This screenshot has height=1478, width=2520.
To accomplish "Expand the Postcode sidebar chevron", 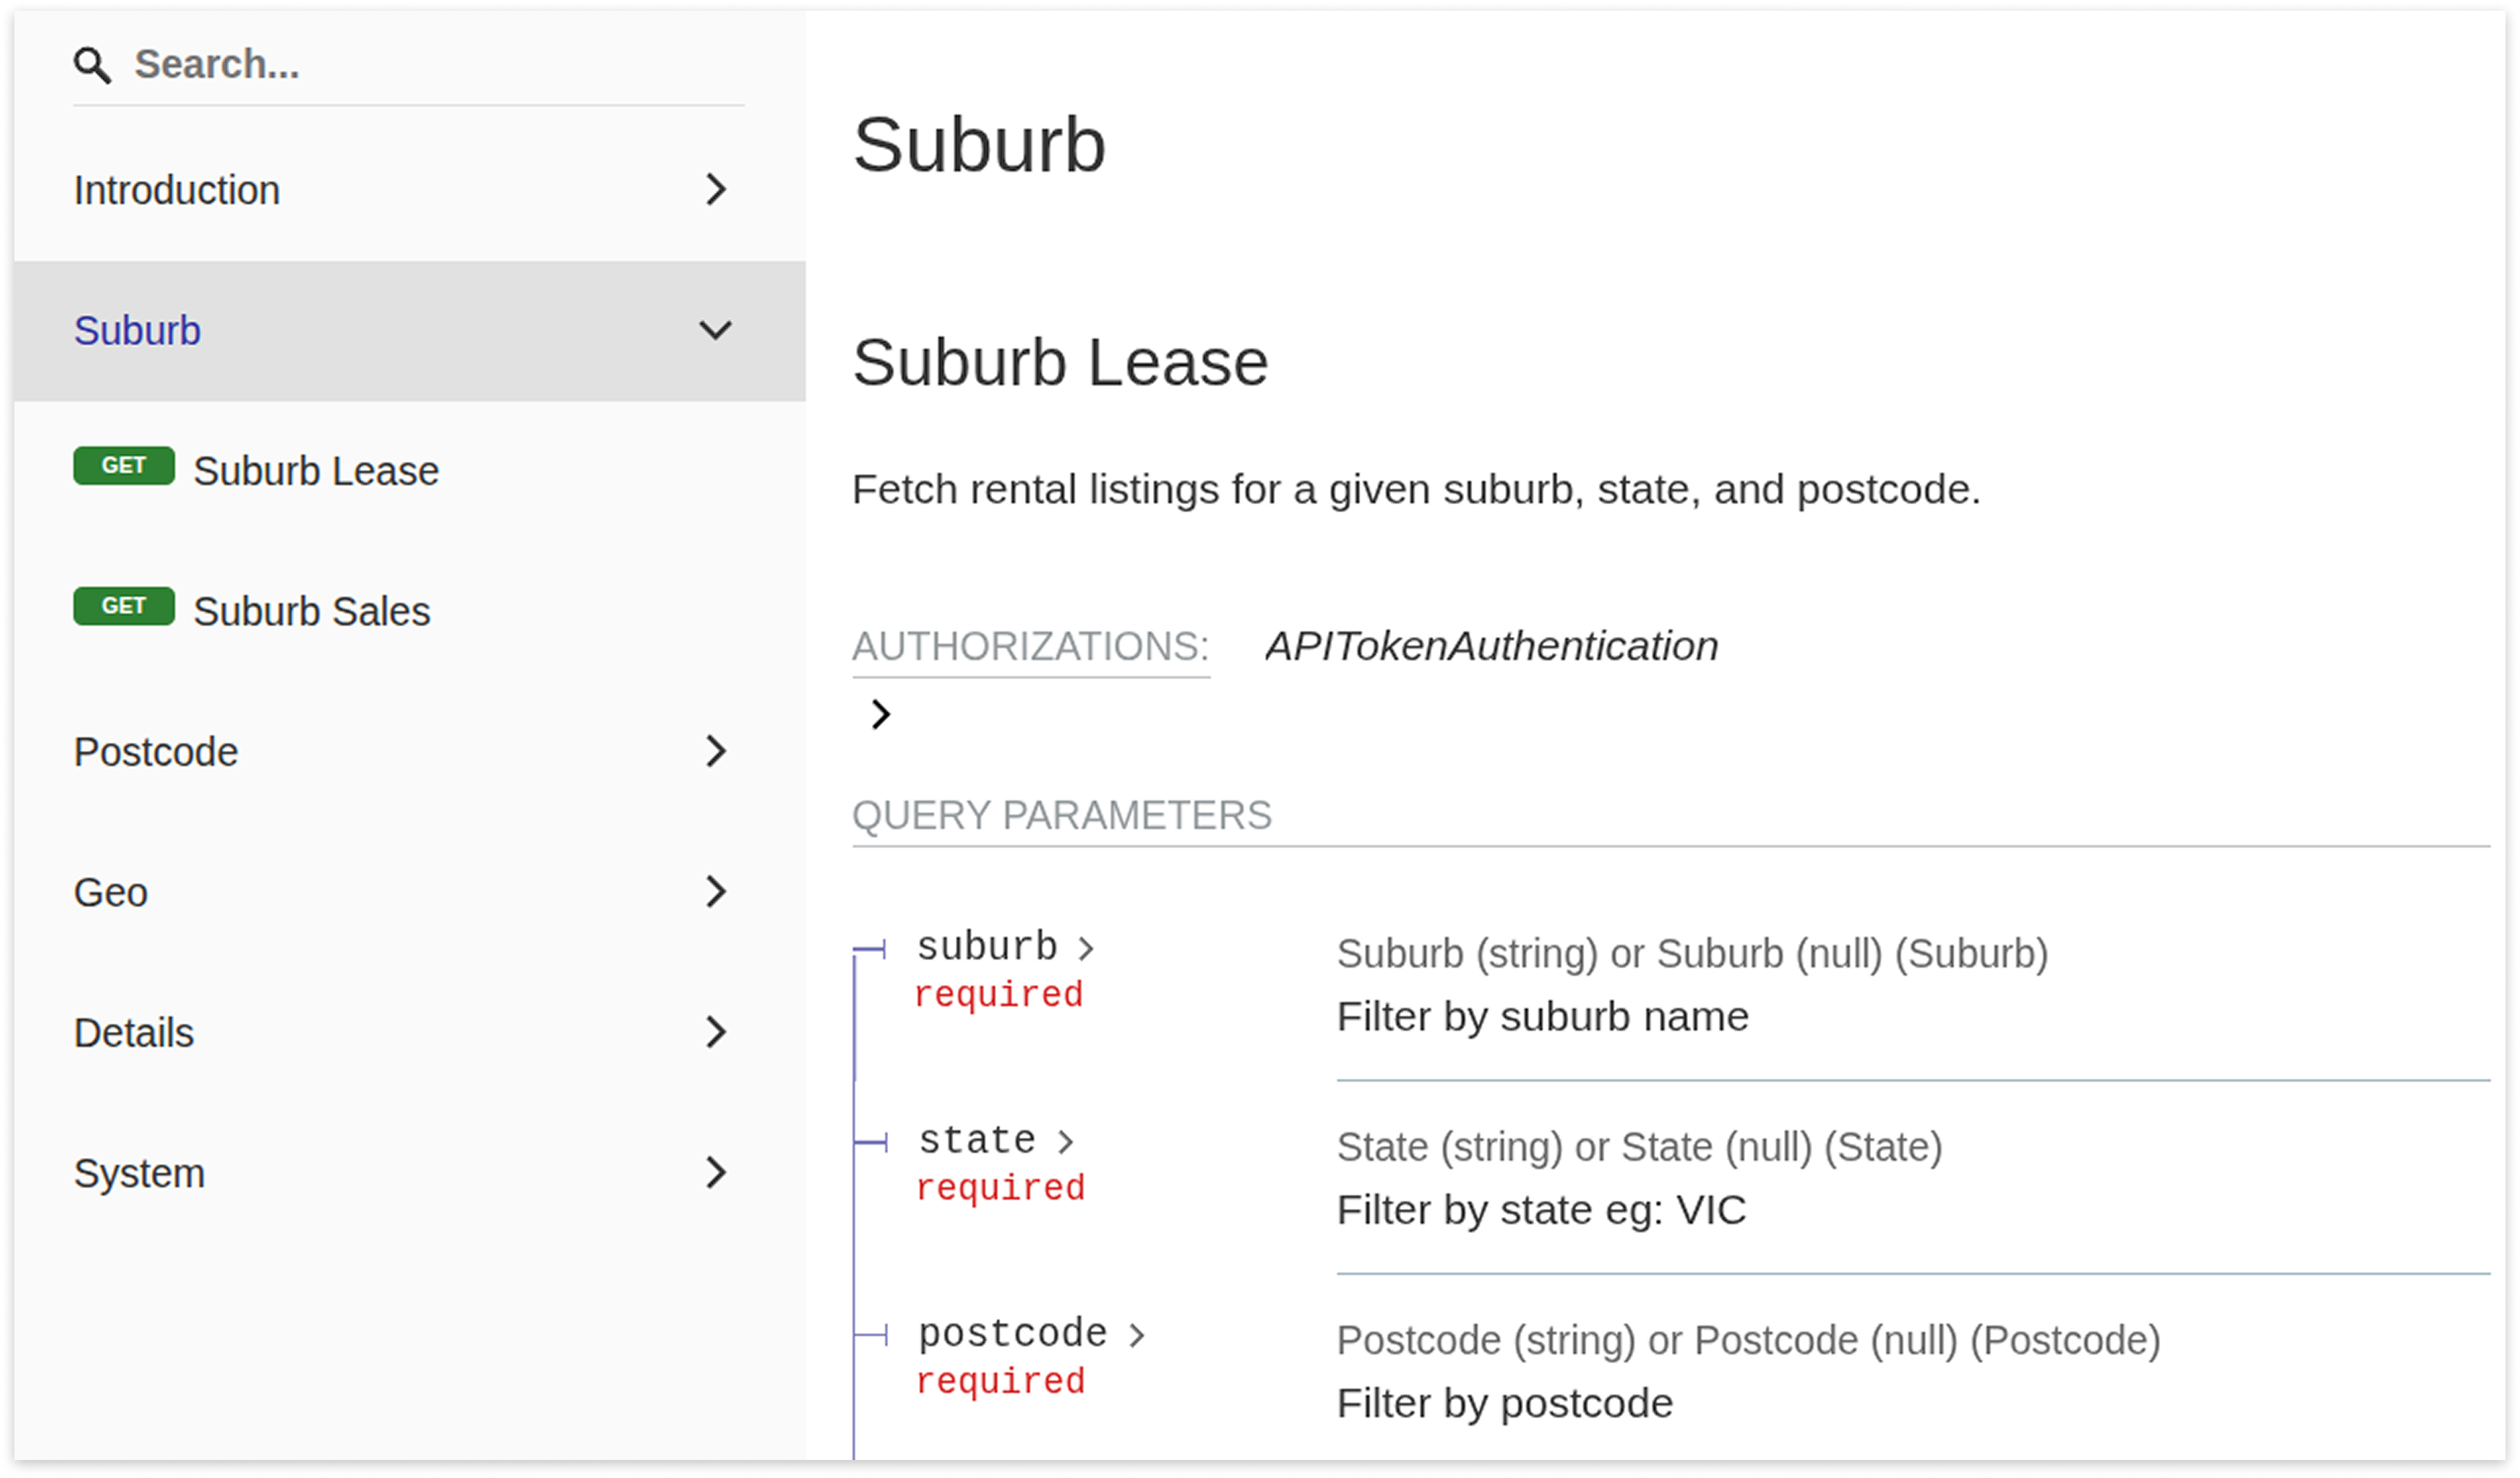I will point(715,751).
